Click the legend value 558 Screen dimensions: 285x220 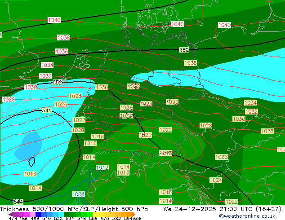(93, 218)
